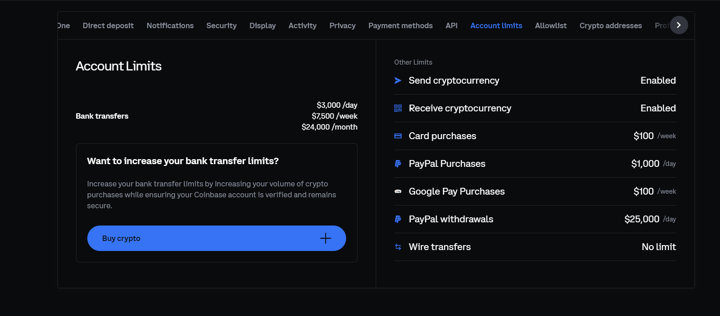Switch to the Payment methods tab

pos(400,25)
